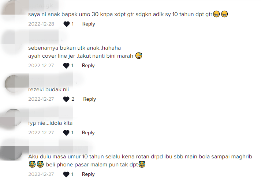Like the 'saya ni anak bapak' comment
The height and width of the screenshot is (181, 261).
[x=66, y=24]
